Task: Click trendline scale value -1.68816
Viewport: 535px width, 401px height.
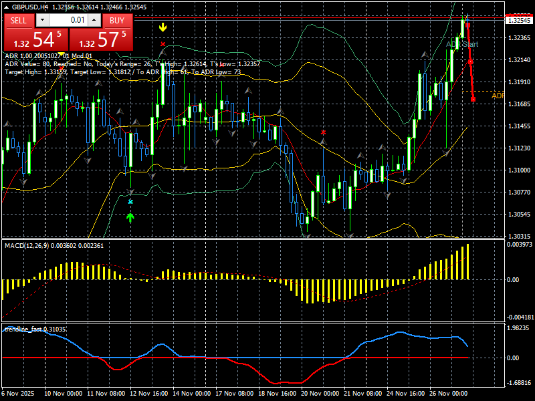Action: (519, 382)
